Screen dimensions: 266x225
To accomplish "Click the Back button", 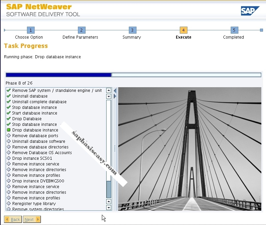I will (x=13, y=219).
